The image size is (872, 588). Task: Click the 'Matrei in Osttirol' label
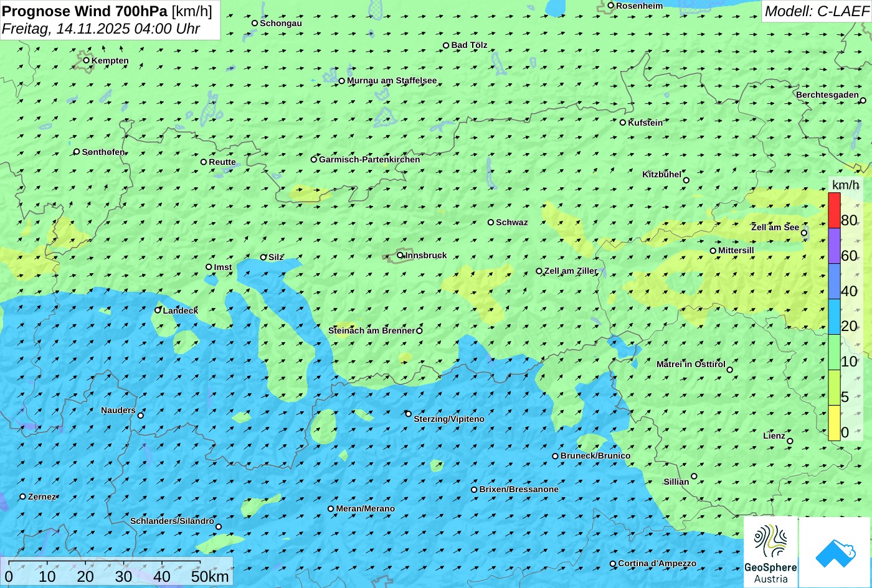pos(691,364)
